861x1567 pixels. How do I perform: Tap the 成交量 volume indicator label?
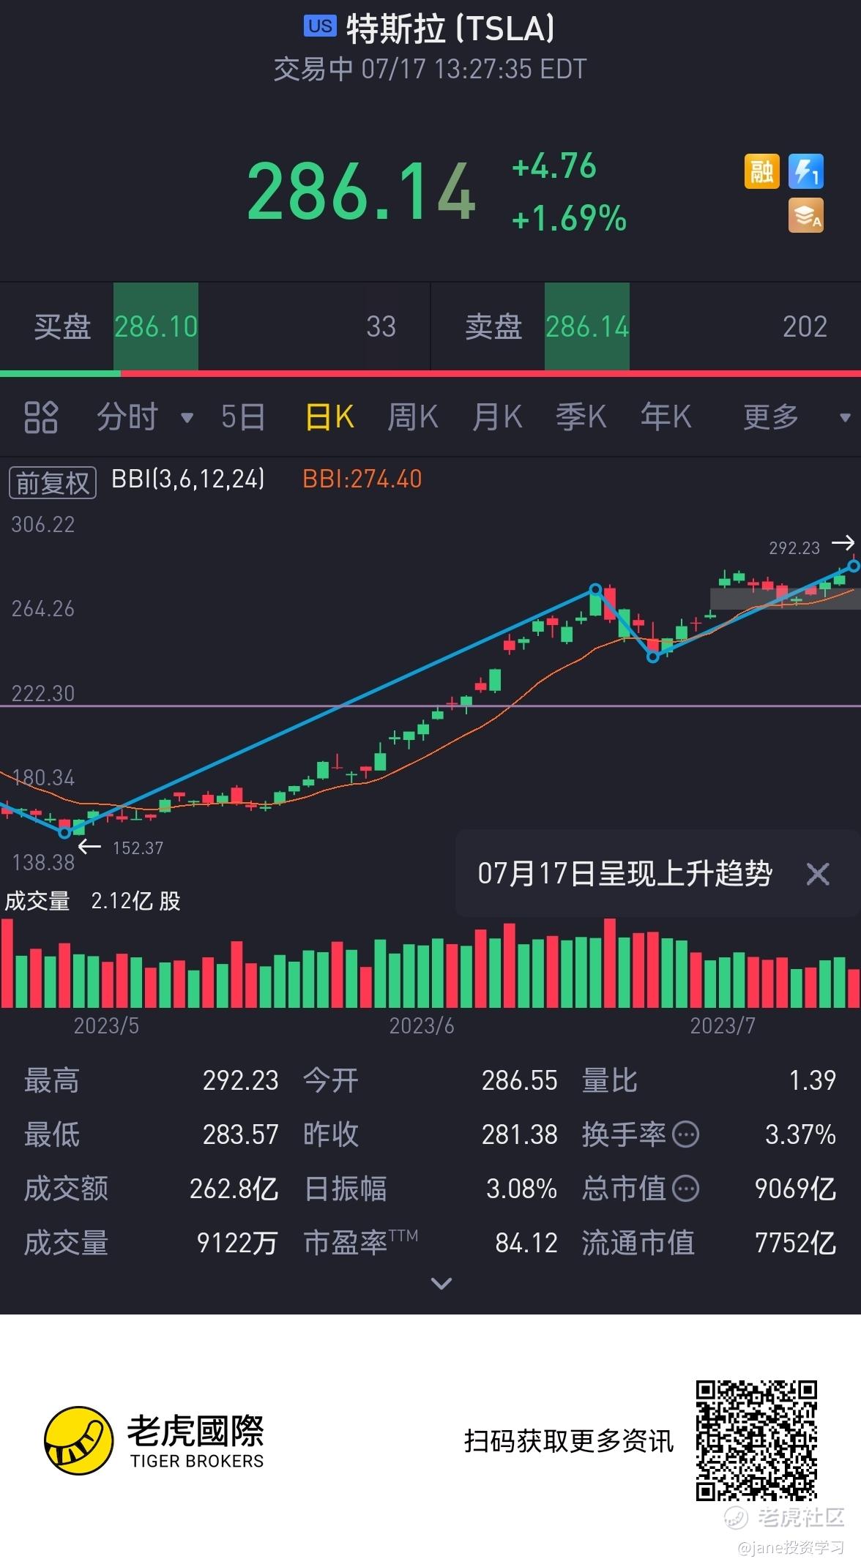pyautogui.click(x=37, y=901)
